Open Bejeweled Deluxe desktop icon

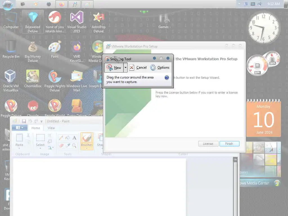tap(33, 22)
